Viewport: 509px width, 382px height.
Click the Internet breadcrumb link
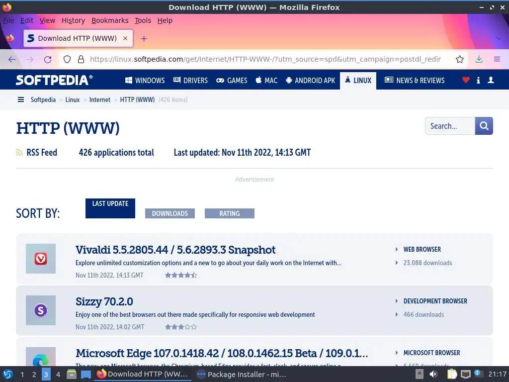click(x=99, y=99)
